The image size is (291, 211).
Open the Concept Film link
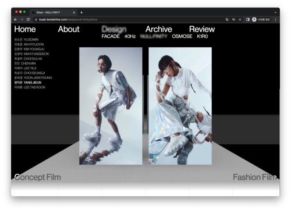click(37, 177)
